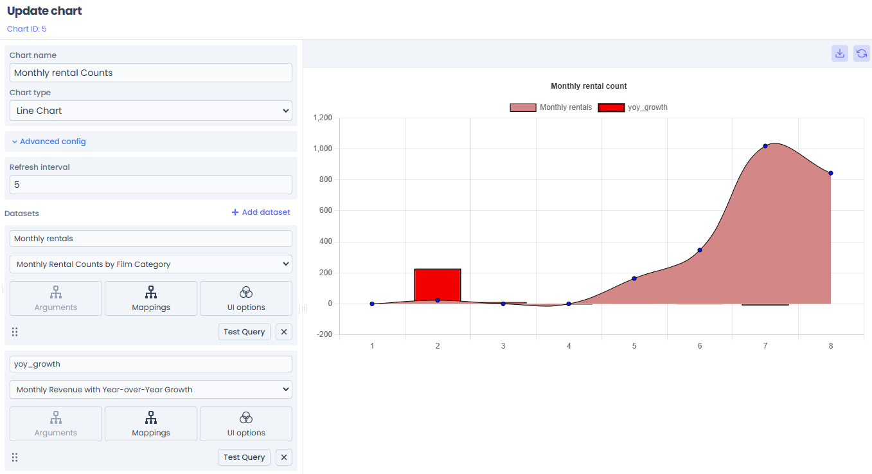The height and width of the screenshot is (474, 872).
Task: Click the Add dataset link
Action: 261,212
